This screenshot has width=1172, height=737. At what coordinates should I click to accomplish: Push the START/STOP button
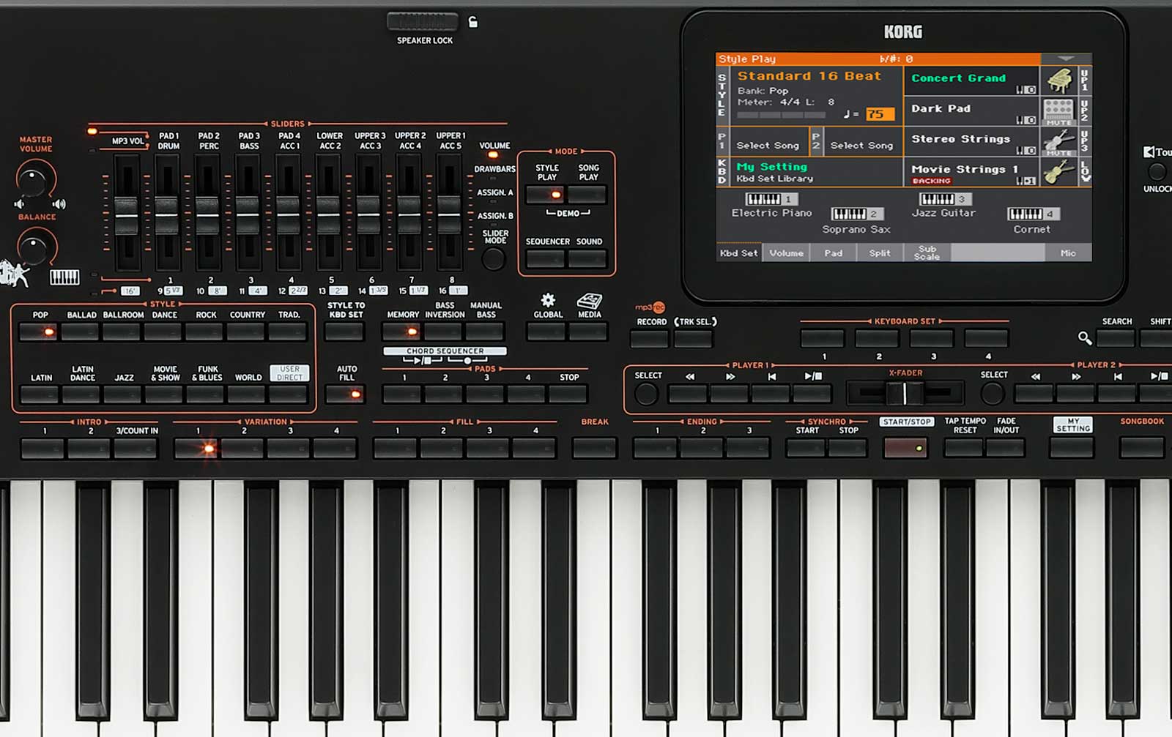(905, 447)
